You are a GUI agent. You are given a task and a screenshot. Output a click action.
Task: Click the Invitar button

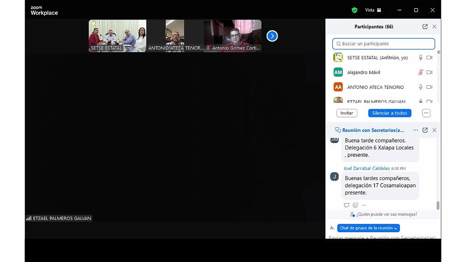coord(347,113)
